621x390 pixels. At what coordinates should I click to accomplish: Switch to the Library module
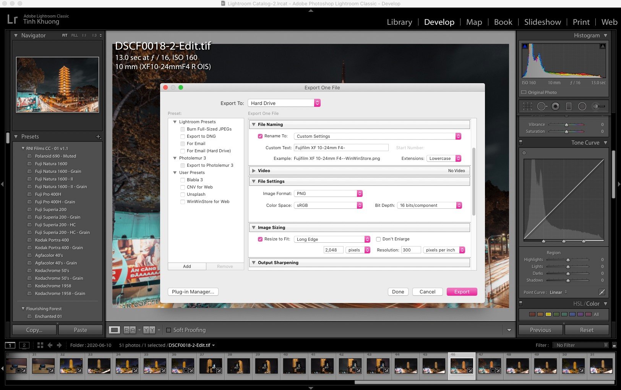pos(399,22)
